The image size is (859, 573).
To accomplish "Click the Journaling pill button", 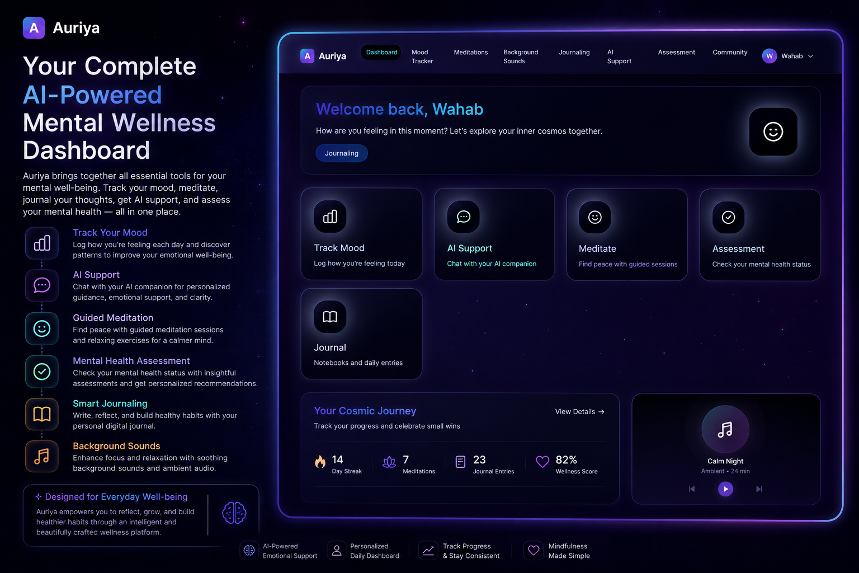I will (x=342, y=153).
